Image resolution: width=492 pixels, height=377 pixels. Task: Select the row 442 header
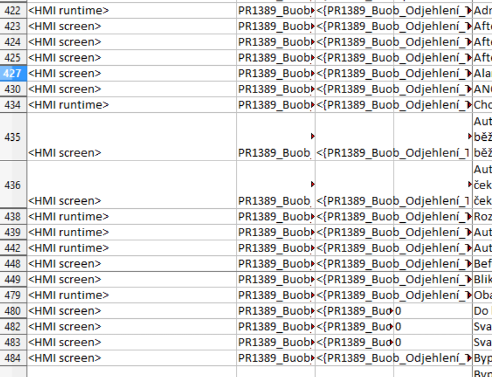12,248
